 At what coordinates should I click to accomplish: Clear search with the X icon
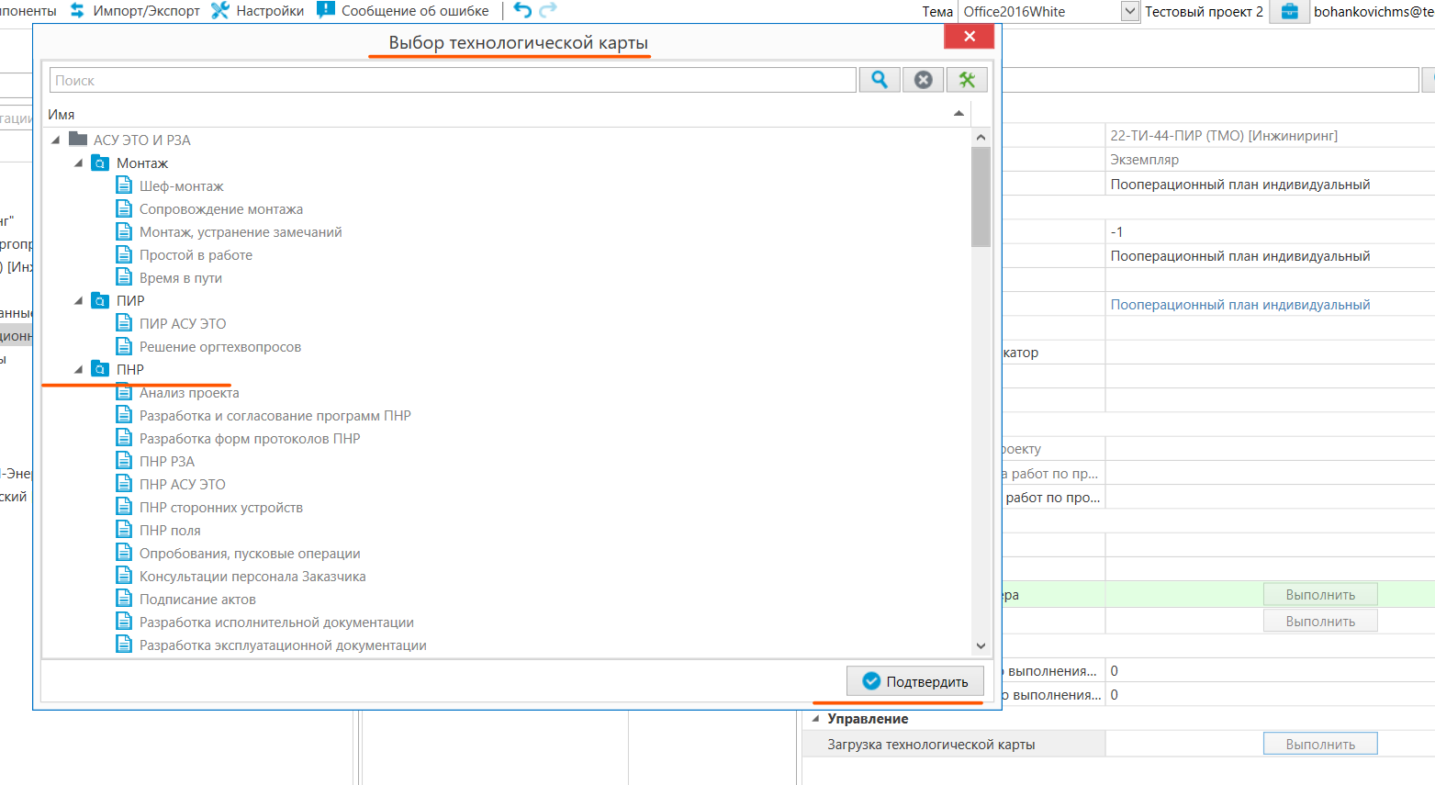click(923, 80)
